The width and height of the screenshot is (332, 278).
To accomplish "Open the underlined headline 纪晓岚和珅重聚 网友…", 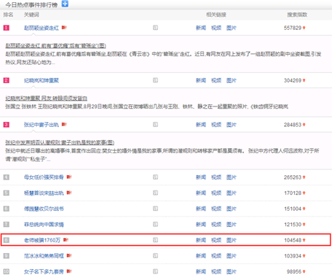I will click(x=47, y=99).
